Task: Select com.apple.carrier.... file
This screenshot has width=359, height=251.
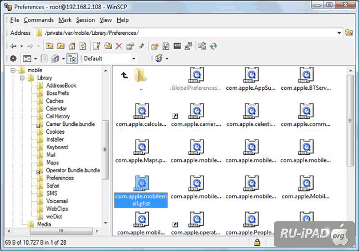Action: coord(196,114)
